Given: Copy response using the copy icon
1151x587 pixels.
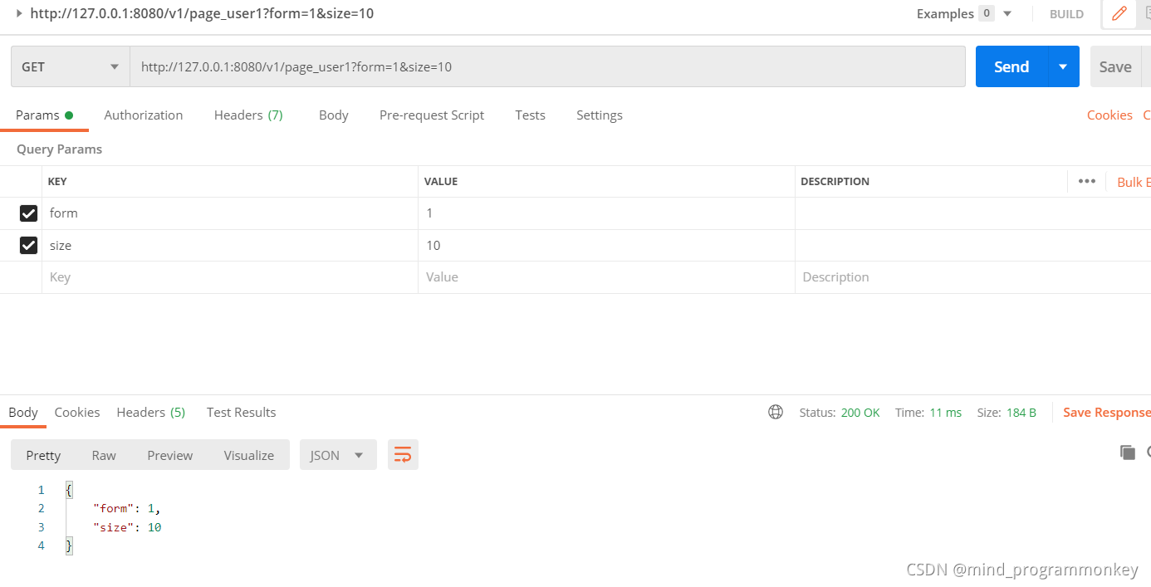Looking at the screenshot, I should pyautogui.click(x=1127, y=452).
